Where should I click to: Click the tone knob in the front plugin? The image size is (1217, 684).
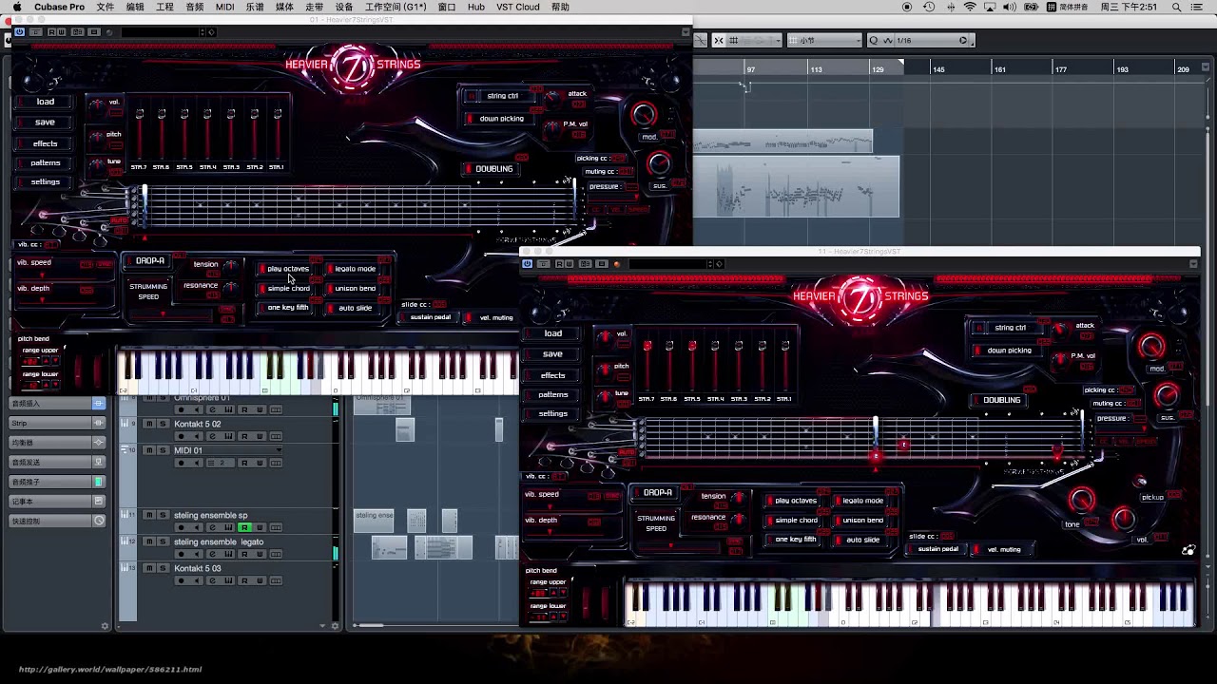point(1081,501)
